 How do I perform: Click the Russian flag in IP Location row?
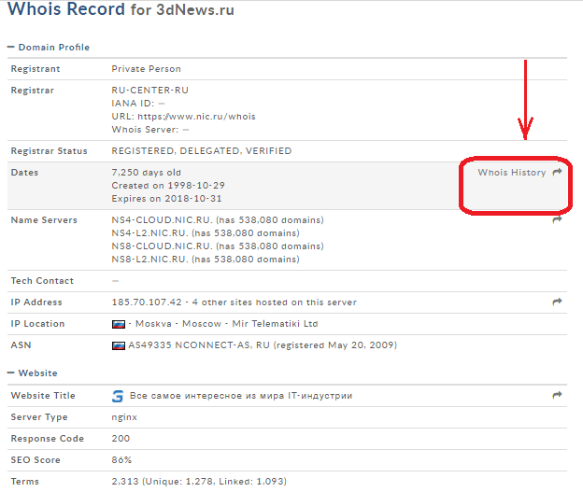119,324
